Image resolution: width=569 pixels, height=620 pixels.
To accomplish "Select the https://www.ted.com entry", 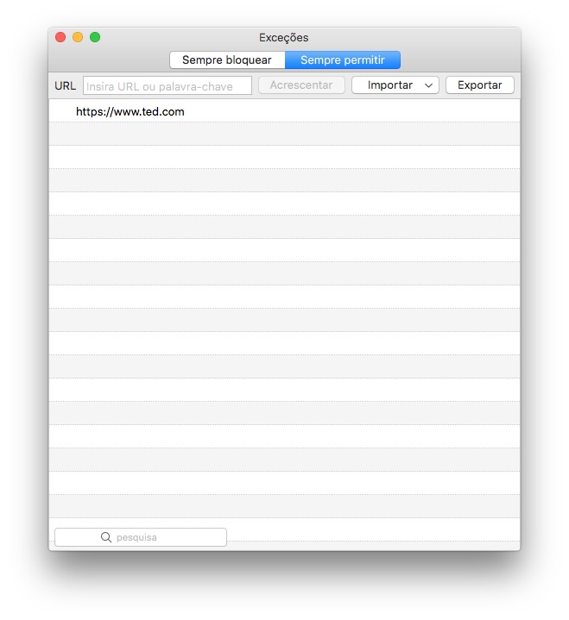I will (x=130, y=111).
